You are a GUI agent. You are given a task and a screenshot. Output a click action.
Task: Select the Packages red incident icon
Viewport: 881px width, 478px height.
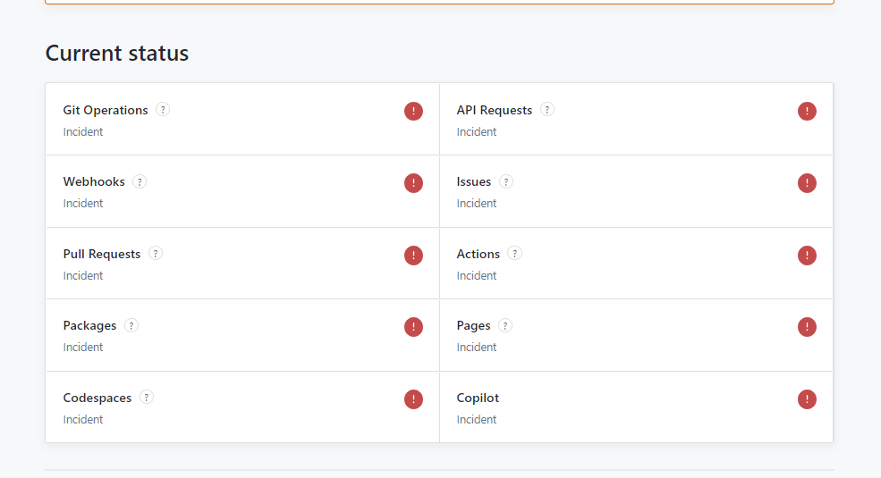[413, 327]
